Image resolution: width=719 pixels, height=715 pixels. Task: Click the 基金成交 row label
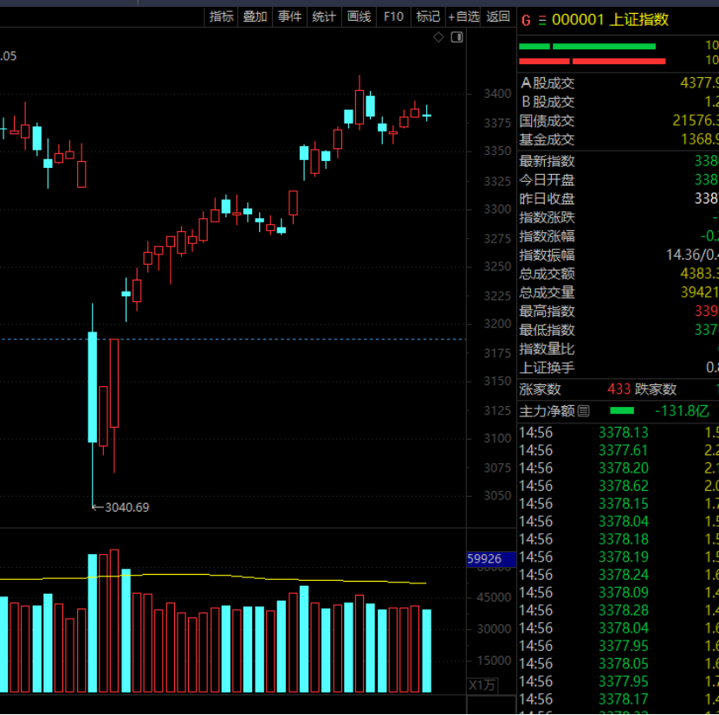[x=547, y=139]
